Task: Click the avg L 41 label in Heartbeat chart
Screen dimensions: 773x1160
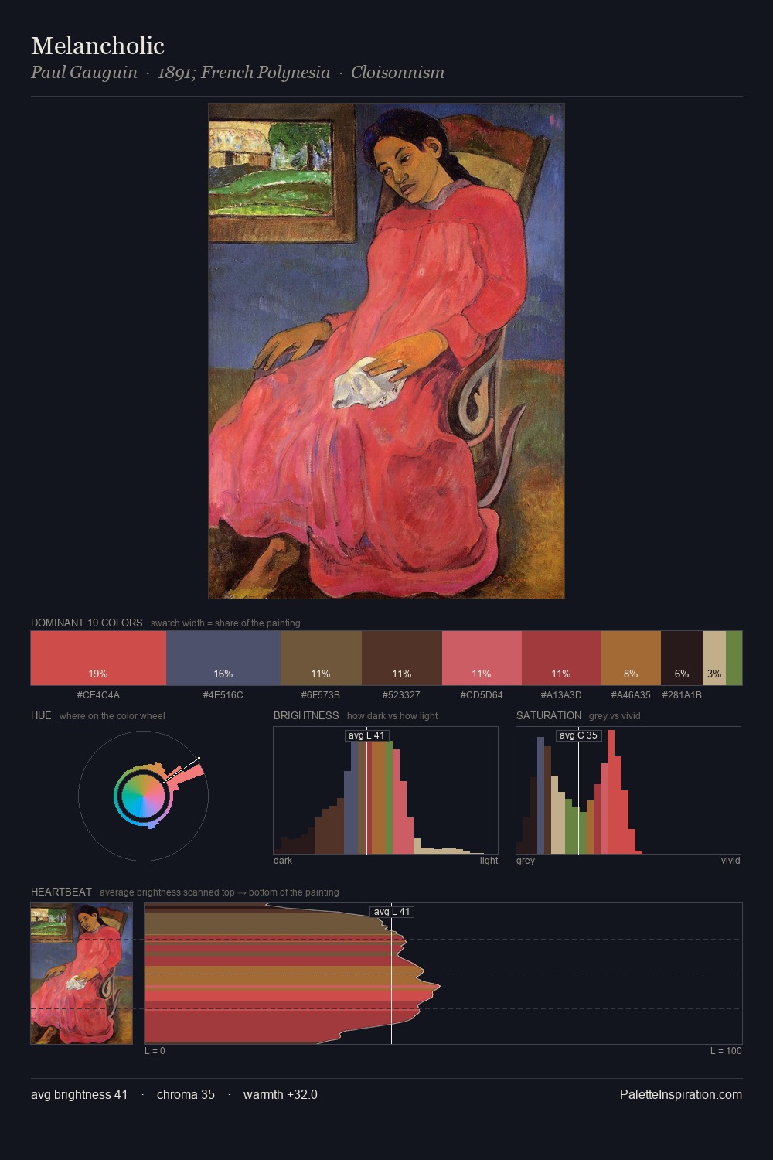Action: [x=392, y=912]
